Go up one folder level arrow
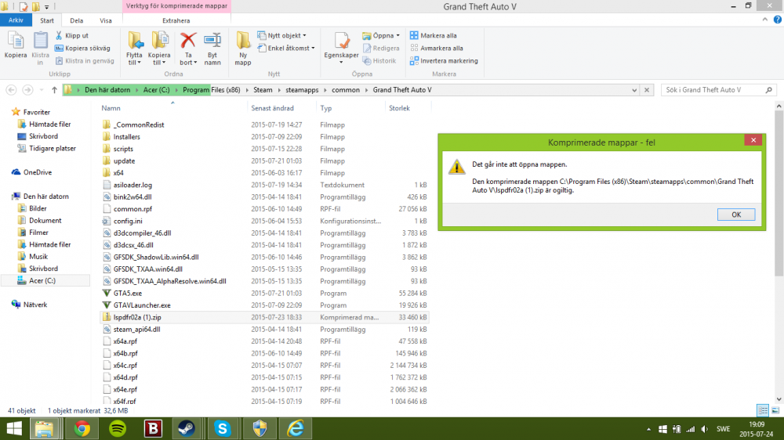This screenshot has width=784, height=440. (54, 90)
